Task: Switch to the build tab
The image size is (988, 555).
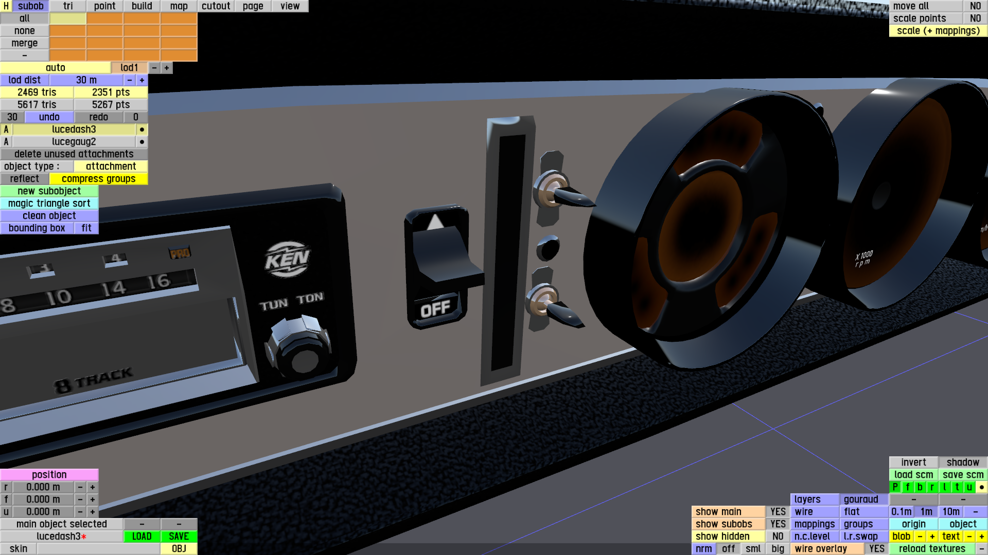Action: click(142, 6)
